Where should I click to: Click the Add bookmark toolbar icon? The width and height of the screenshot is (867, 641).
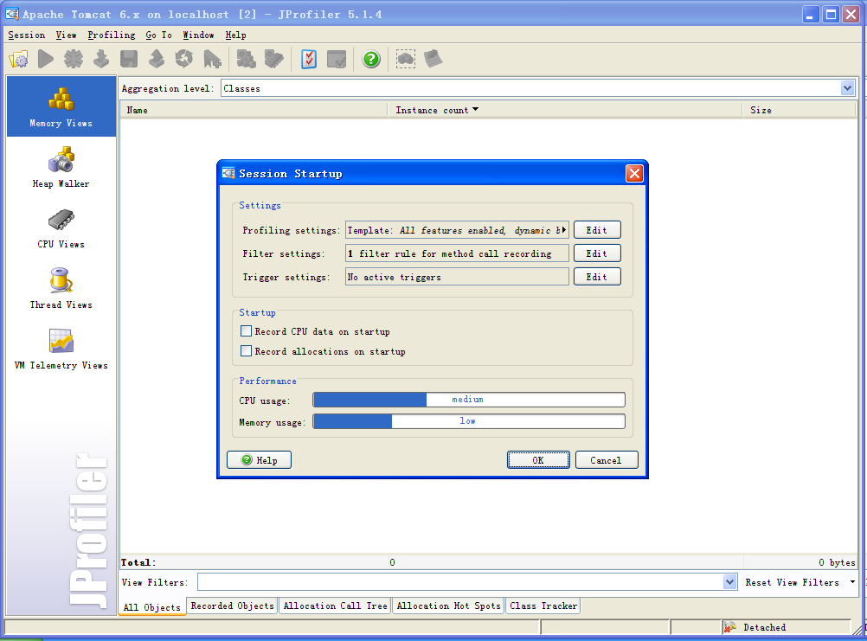212,59
